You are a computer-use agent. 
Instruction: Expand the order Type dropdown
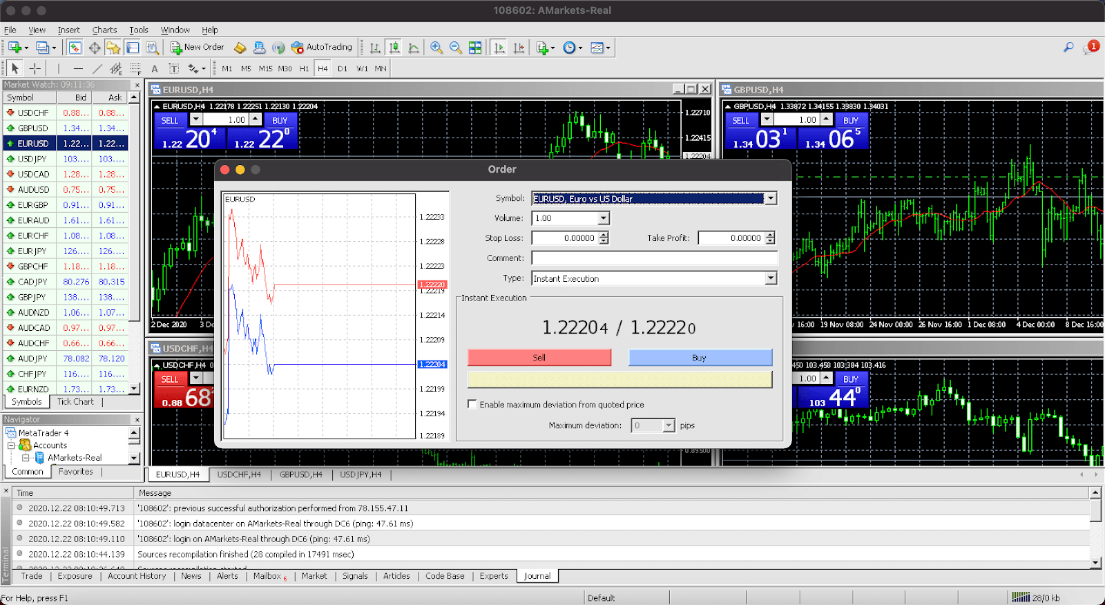click(x=771, y=278)
